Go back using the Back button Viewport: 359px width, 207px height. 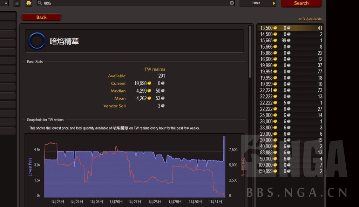pos(41,17)
